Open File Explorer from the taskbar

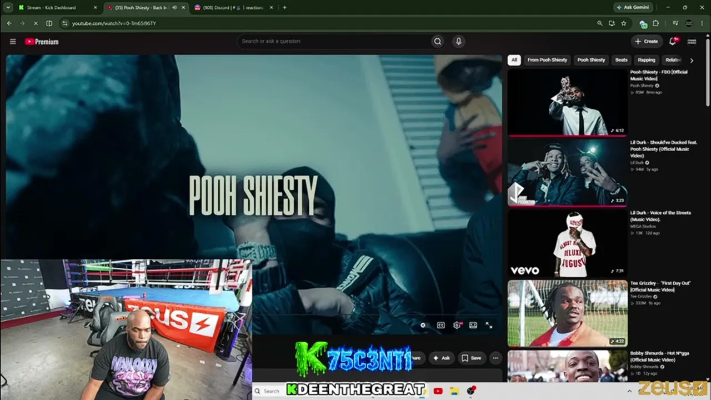coord(454,391)
